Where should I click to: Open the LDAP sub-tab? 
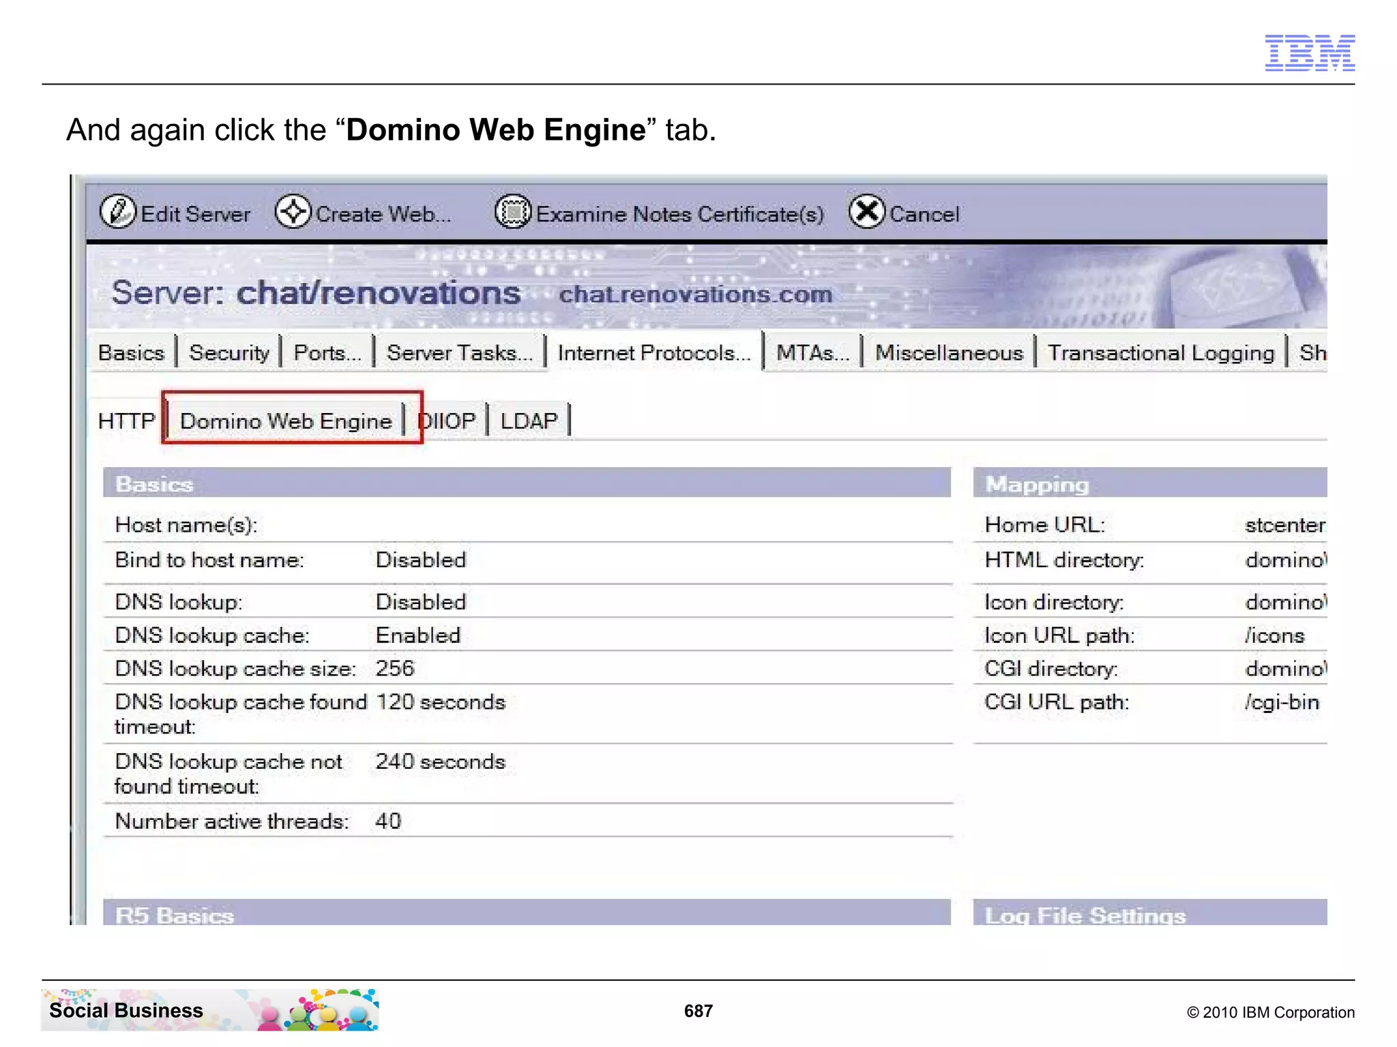[529, 421]
